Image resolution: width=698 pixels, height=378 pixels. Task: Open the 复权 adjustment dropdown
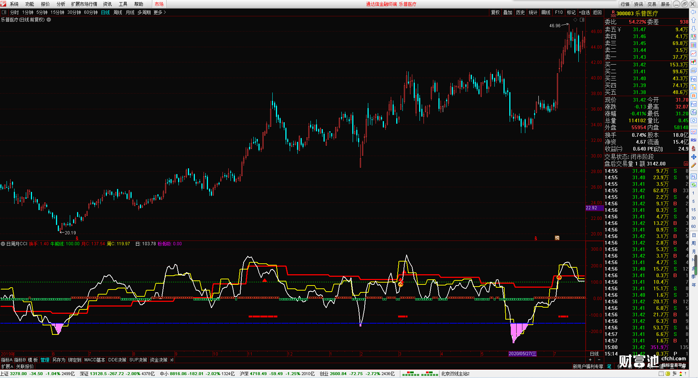(496, 12)
